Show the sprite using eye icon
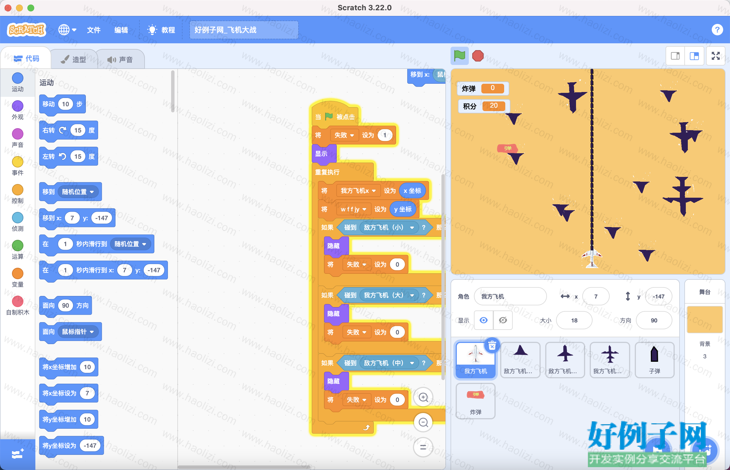The height and width of the screenshot is (470, 730). click(484, 320)
